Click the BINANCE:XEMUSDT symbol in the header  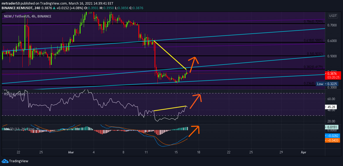[x=17, y=8]
